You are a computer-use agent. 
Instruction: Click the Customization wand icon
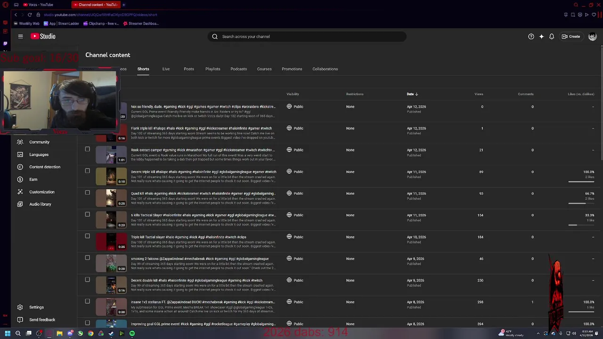[x=20, y=192]
